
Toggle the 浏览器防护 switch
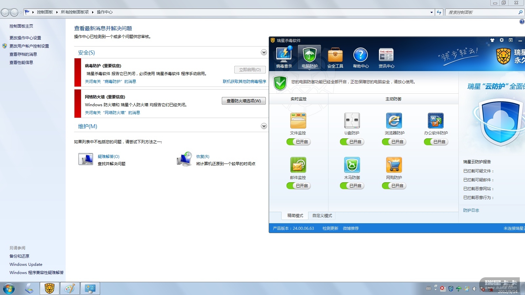(394, 142)
